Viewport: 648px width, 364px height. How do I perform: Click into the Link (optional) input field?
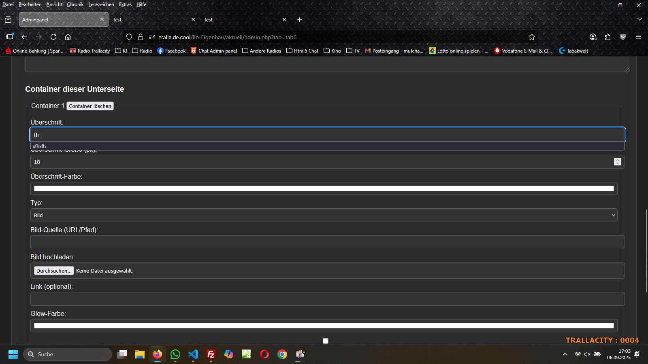pyautogui.click(x=327, y=299)
